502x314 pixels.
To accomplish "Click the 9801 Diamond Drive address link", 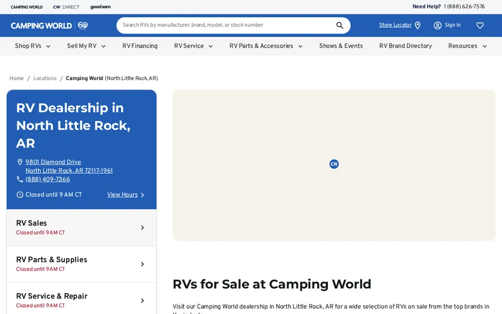I will [x=69, y=166].
